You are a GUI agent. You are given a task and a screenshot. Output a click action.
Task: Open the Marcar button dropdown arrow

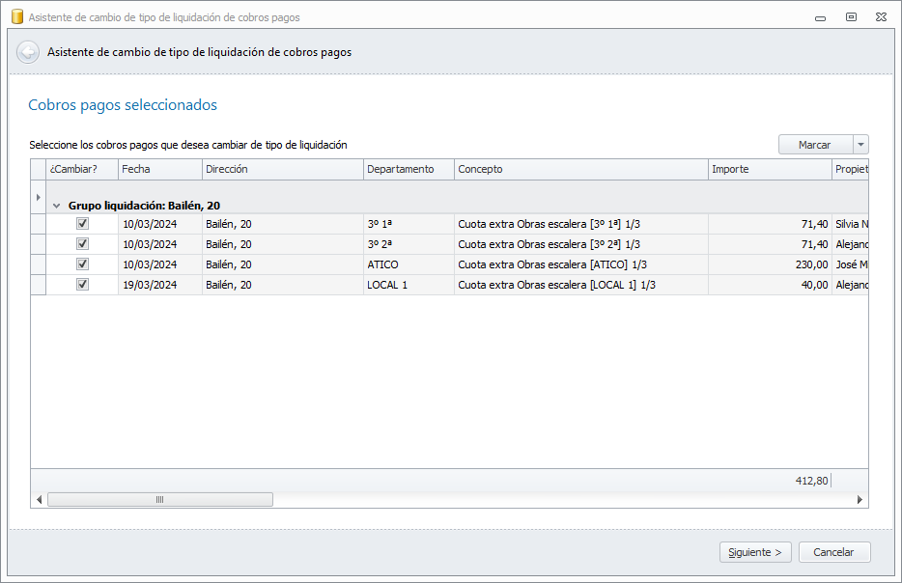click(x=860, y=145)
